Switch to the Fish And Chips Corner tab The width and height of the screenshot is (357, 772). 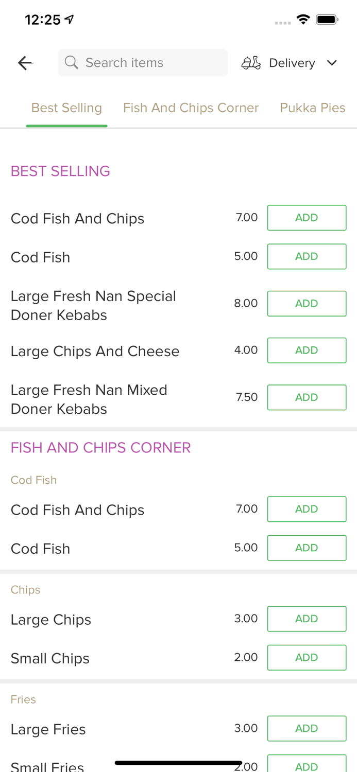(191, 108)
